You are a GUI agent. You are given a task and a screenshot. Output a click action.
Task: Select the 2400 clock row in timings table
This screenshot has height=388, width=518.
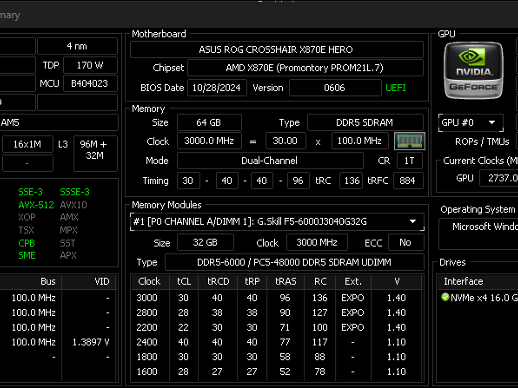277,342
